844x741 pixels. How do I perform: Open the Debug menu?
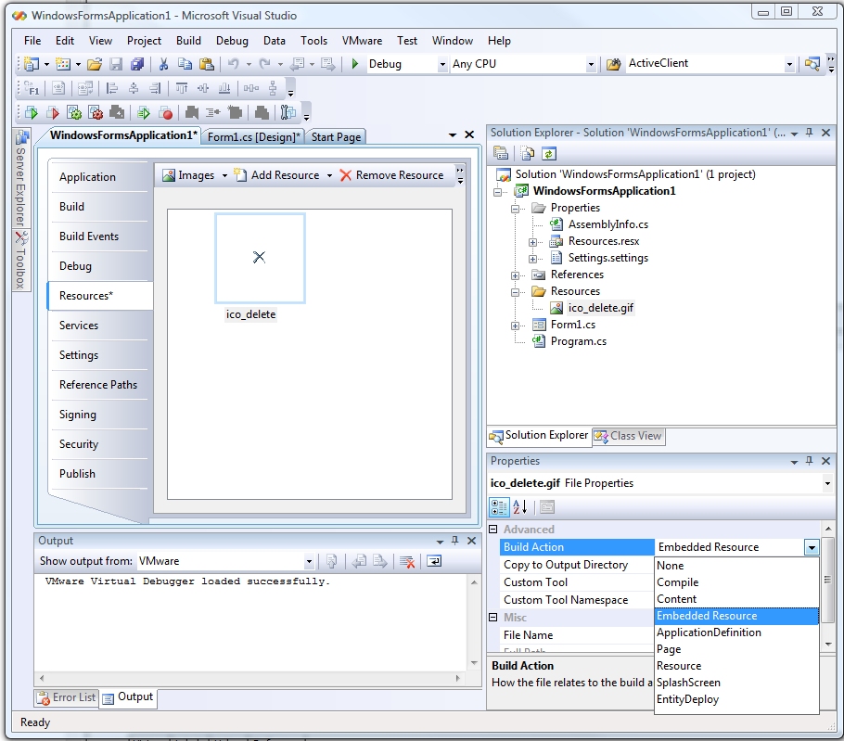[x=232, y=40]
